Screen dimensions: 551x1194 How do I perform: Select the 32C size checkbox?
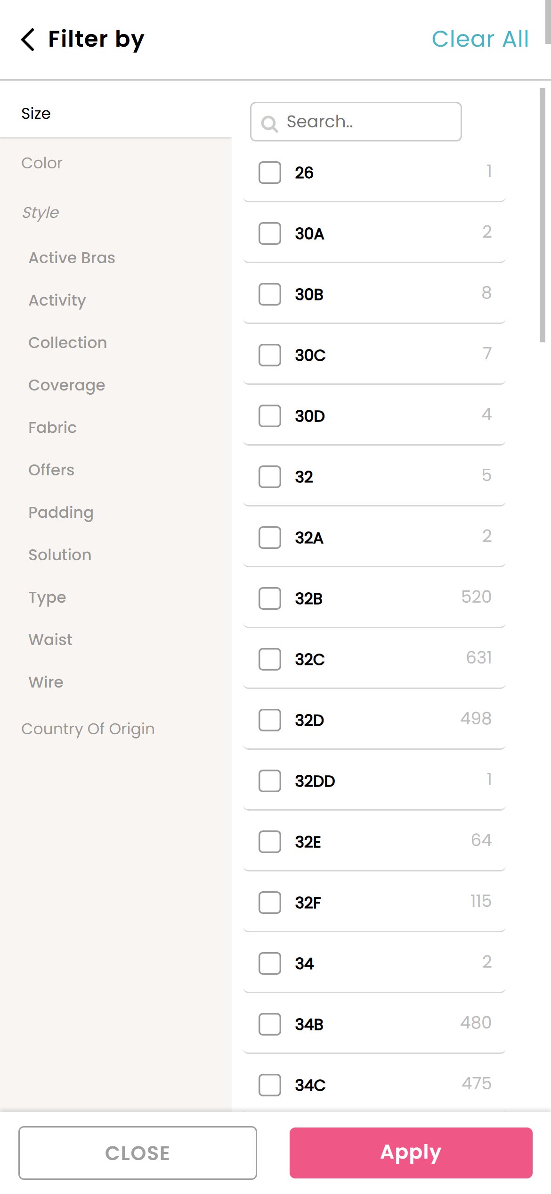pyautogui.click(x=270, y=659)
